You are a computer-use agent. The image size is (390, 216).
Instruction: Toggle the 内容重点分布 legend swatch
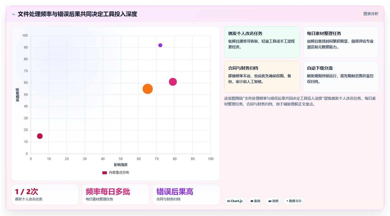[105, 173]
